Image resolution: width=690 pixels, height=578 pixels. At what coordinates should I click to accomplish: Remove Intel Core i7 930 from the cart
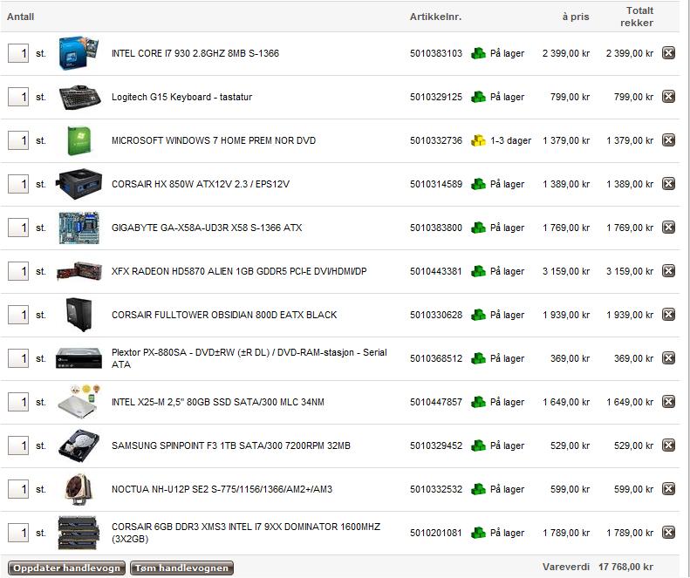(668, 53)
